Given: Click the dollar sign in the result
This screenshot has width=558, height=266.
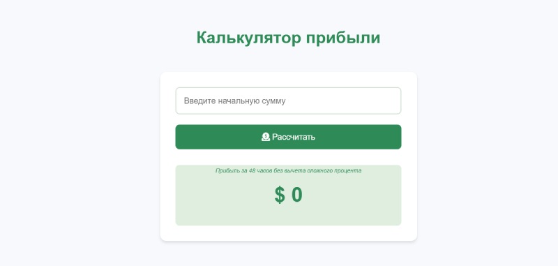Looking at the screenshot, I should coord(280,195).
